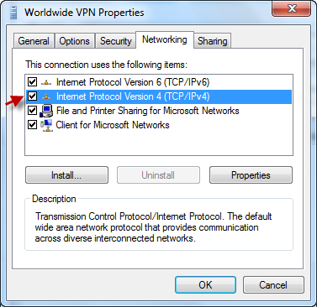Viewport: 317px width, 307px height.
Task: Click the IPv4 network protocol icon
Action: [46, 96]
